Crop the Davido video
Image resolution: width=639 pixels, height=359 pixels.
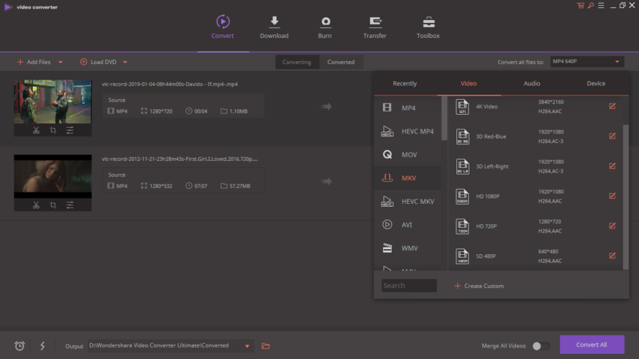click(53, 130)
